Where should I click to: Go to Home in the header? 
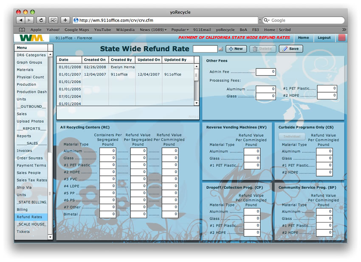pyautogui.click(x=303, y=38)
